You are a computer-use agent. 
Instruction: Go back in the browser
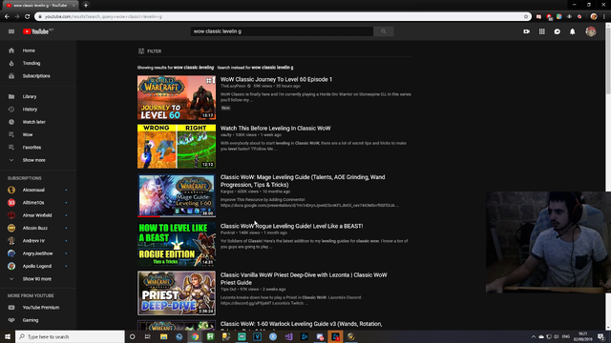point(7,17)
